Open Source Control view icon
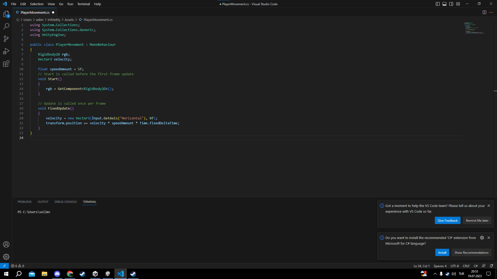The height and width of the screenshot is (279, 497). 6,39
